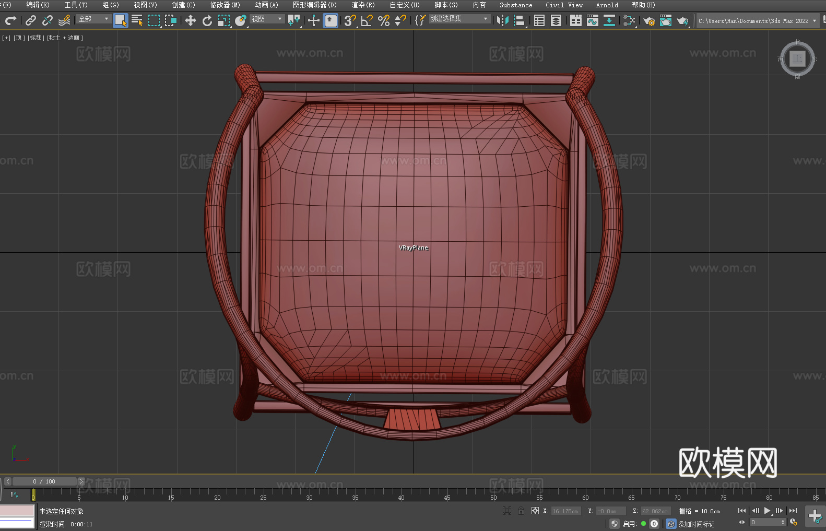The height and width of the screenshot is (531, 826).
Task: Go to start of animation
Action: pyautogui.click(x=742, y=511)
